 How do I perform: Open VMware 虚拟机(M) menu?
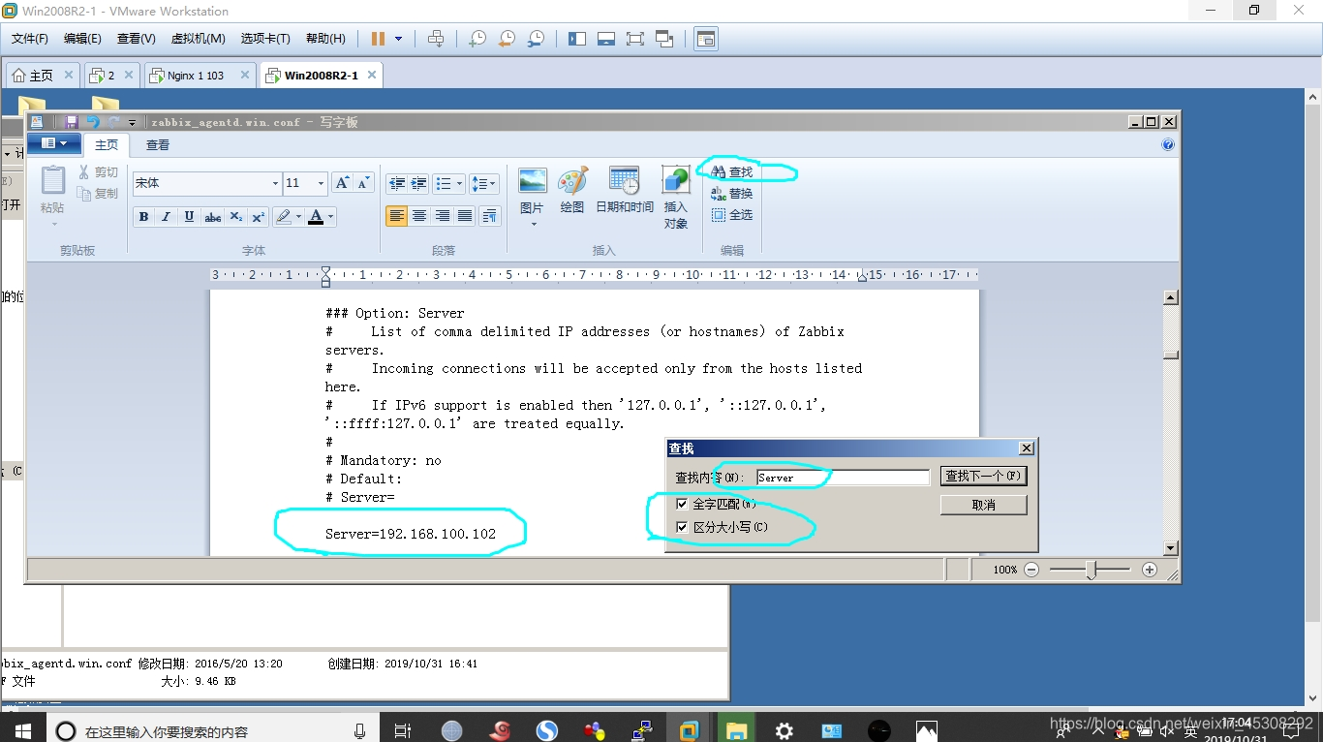pyautogui.click(x=198, y=39)
